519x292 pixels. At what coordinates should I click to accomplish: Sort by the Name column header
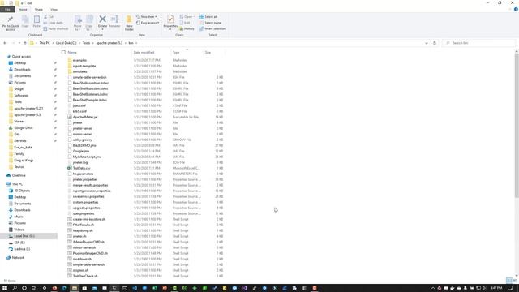click(x=72, y=52)
